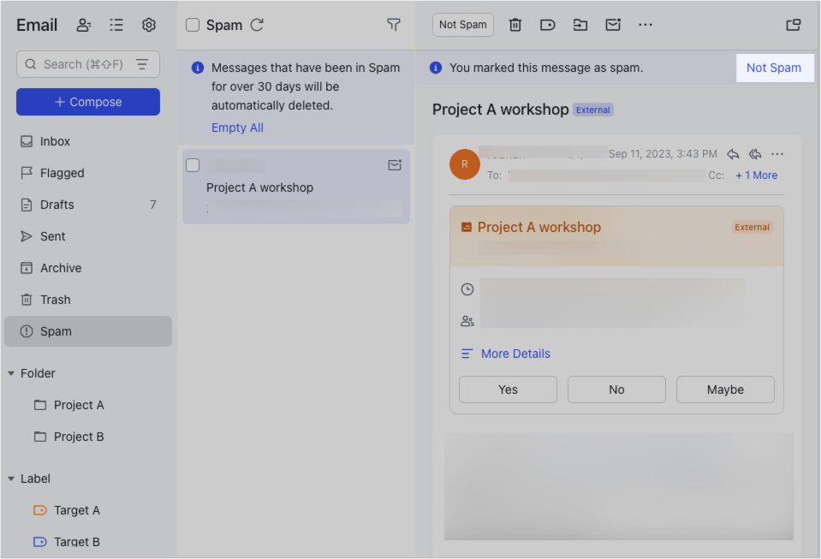Check the select-all checkbox above the Spam list

(192, 25)
